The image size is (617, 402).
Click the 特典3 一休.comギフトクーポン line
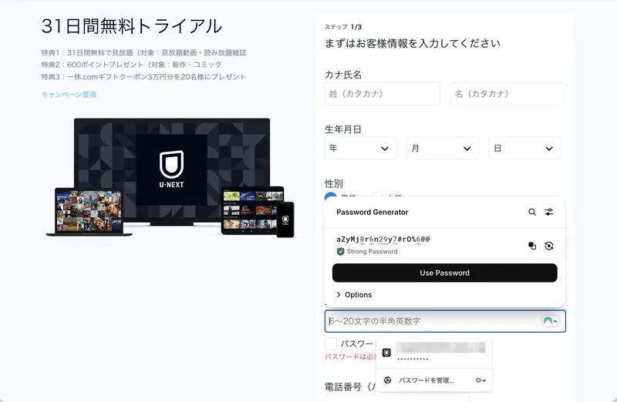pos(143,77)
